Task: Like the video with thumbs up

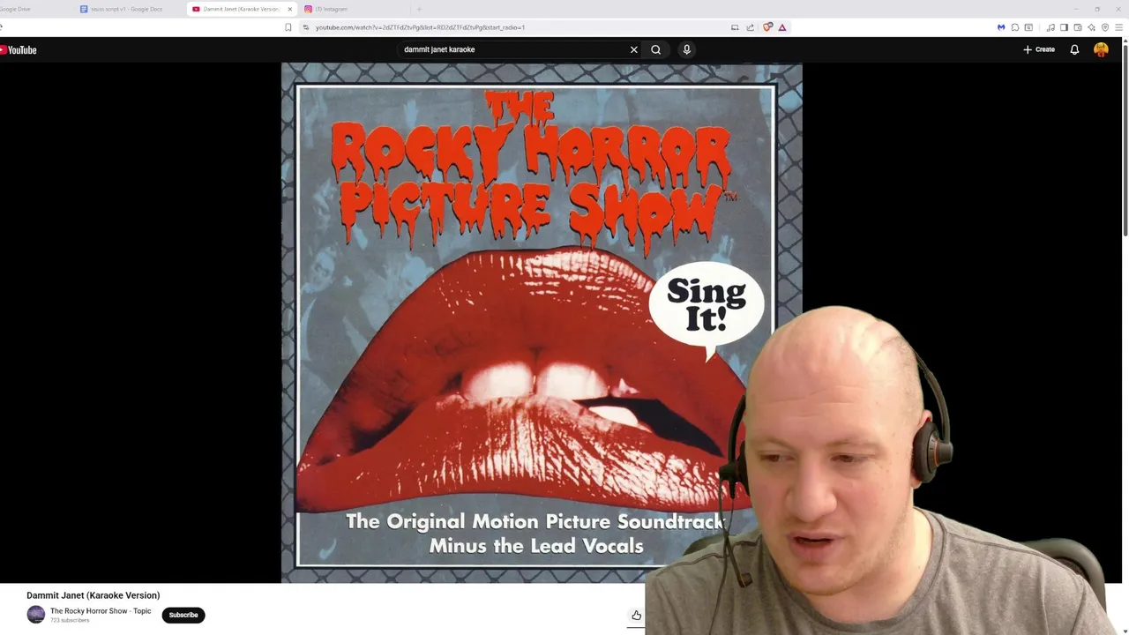Action: tap(636, 616)
